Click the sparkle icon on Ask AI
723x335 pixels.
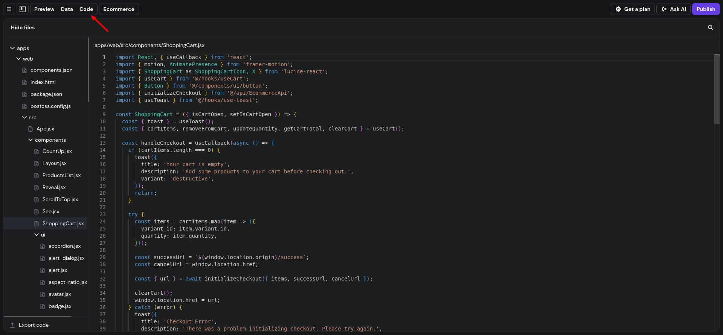[664, 9]
